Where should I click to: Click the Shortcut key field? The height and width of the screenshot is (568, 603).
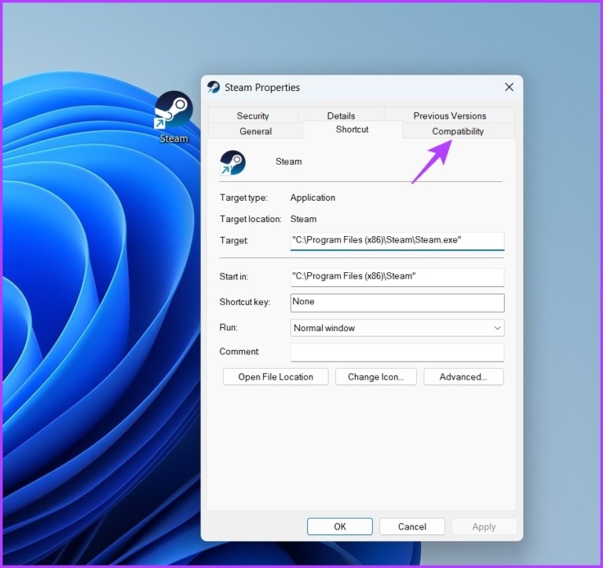pyautogui.click(x=397, y=302)
